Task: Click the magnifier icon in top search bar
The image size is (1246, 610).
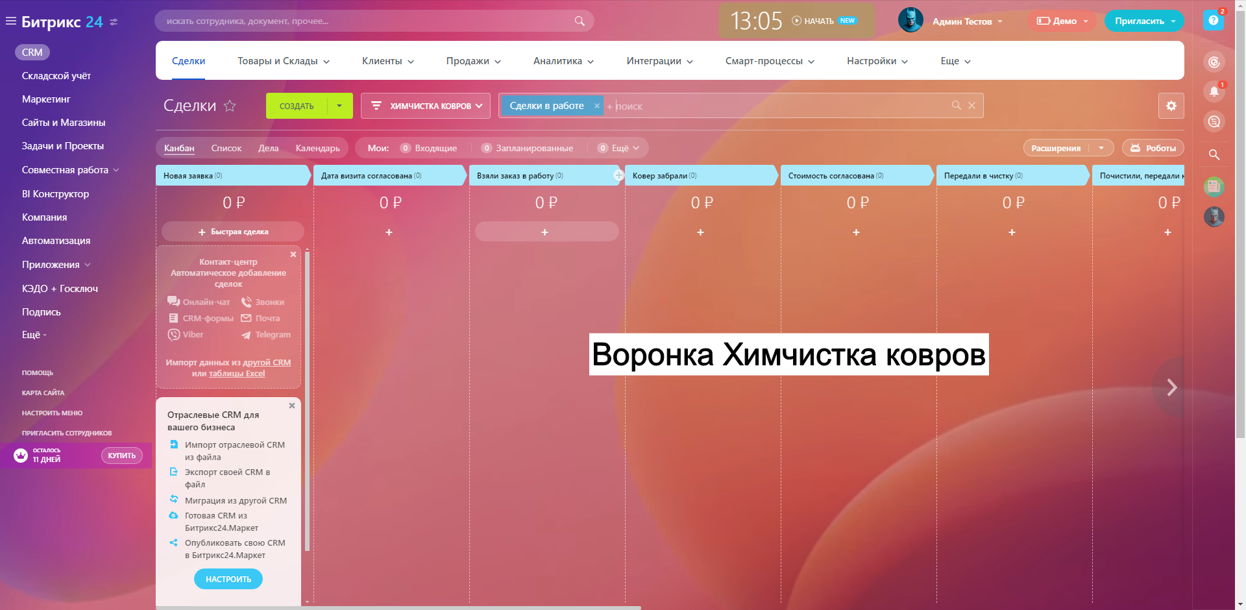Action: (x=580, y=21)
